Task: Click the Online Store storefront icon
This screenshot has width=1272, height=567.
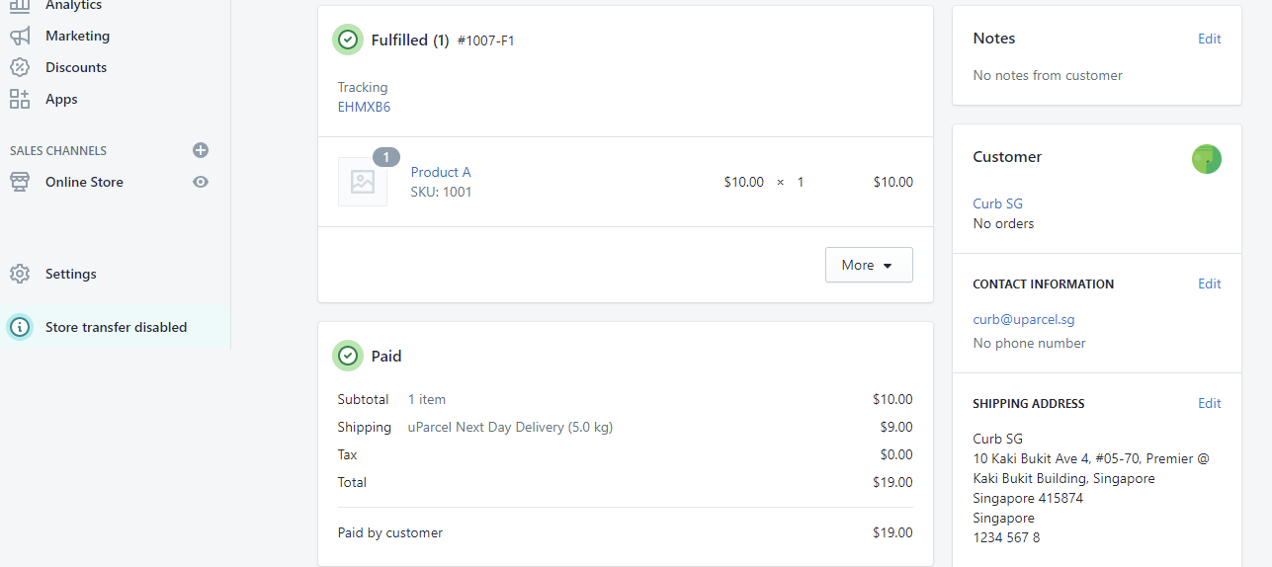Action: click(x=20, y=182)
